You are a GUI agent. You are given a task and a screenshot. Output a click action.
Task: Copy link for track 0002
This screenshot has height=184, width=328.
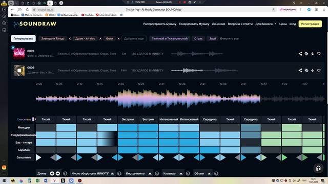[306, 71]
